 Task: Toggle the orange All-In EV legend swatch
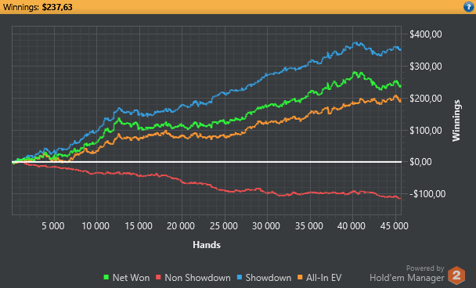click(x=300, y=277)
